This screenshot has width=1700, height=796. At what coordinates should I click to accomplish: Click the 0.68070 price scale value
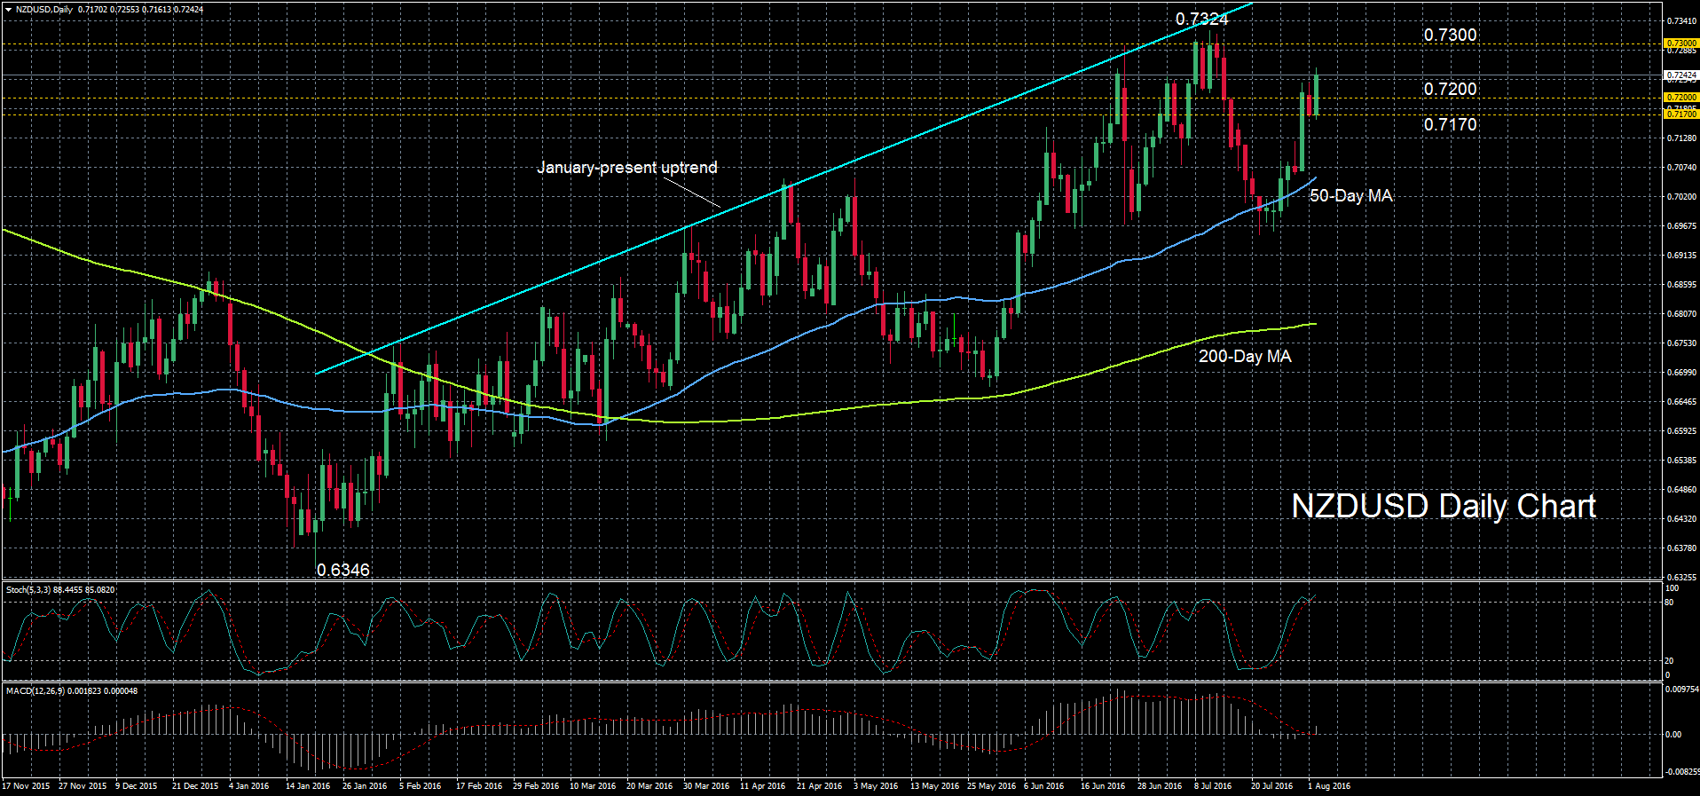(x=1681, y=313)
